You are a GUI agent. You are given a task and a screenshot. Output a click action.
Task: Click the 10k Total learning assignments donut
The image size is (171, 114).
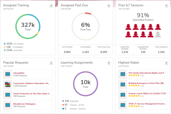coord(85,84)
